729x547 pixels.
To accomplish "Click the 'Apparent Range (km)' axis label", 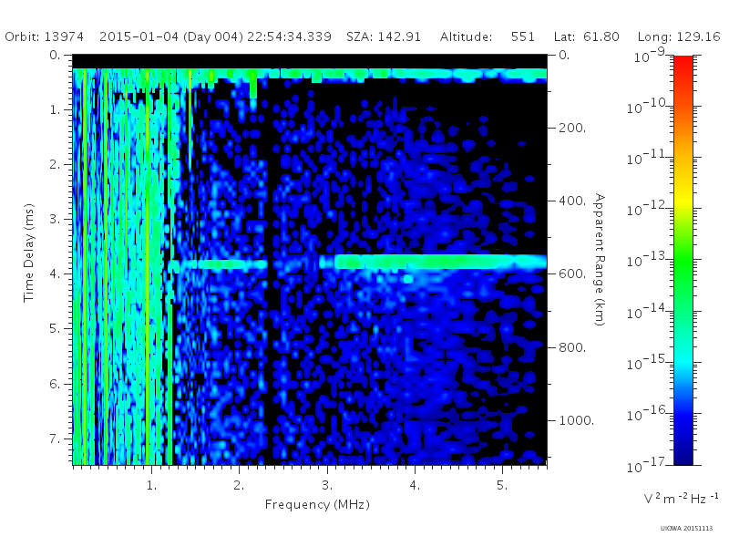I will click(600, 260).
